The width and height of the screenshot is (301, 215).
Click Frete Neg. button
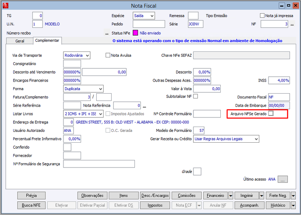[278, 196]
